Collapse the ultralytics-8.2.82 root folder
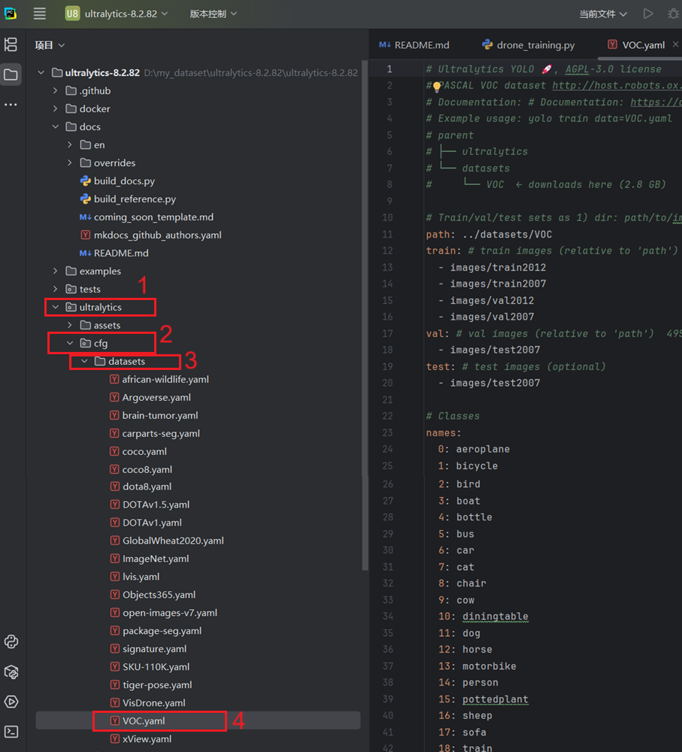Screen dimensions: 682x752 [41, 72]
